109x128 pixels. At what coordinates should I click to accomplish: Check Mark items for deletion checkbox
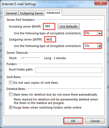click(x=11, y=95)
